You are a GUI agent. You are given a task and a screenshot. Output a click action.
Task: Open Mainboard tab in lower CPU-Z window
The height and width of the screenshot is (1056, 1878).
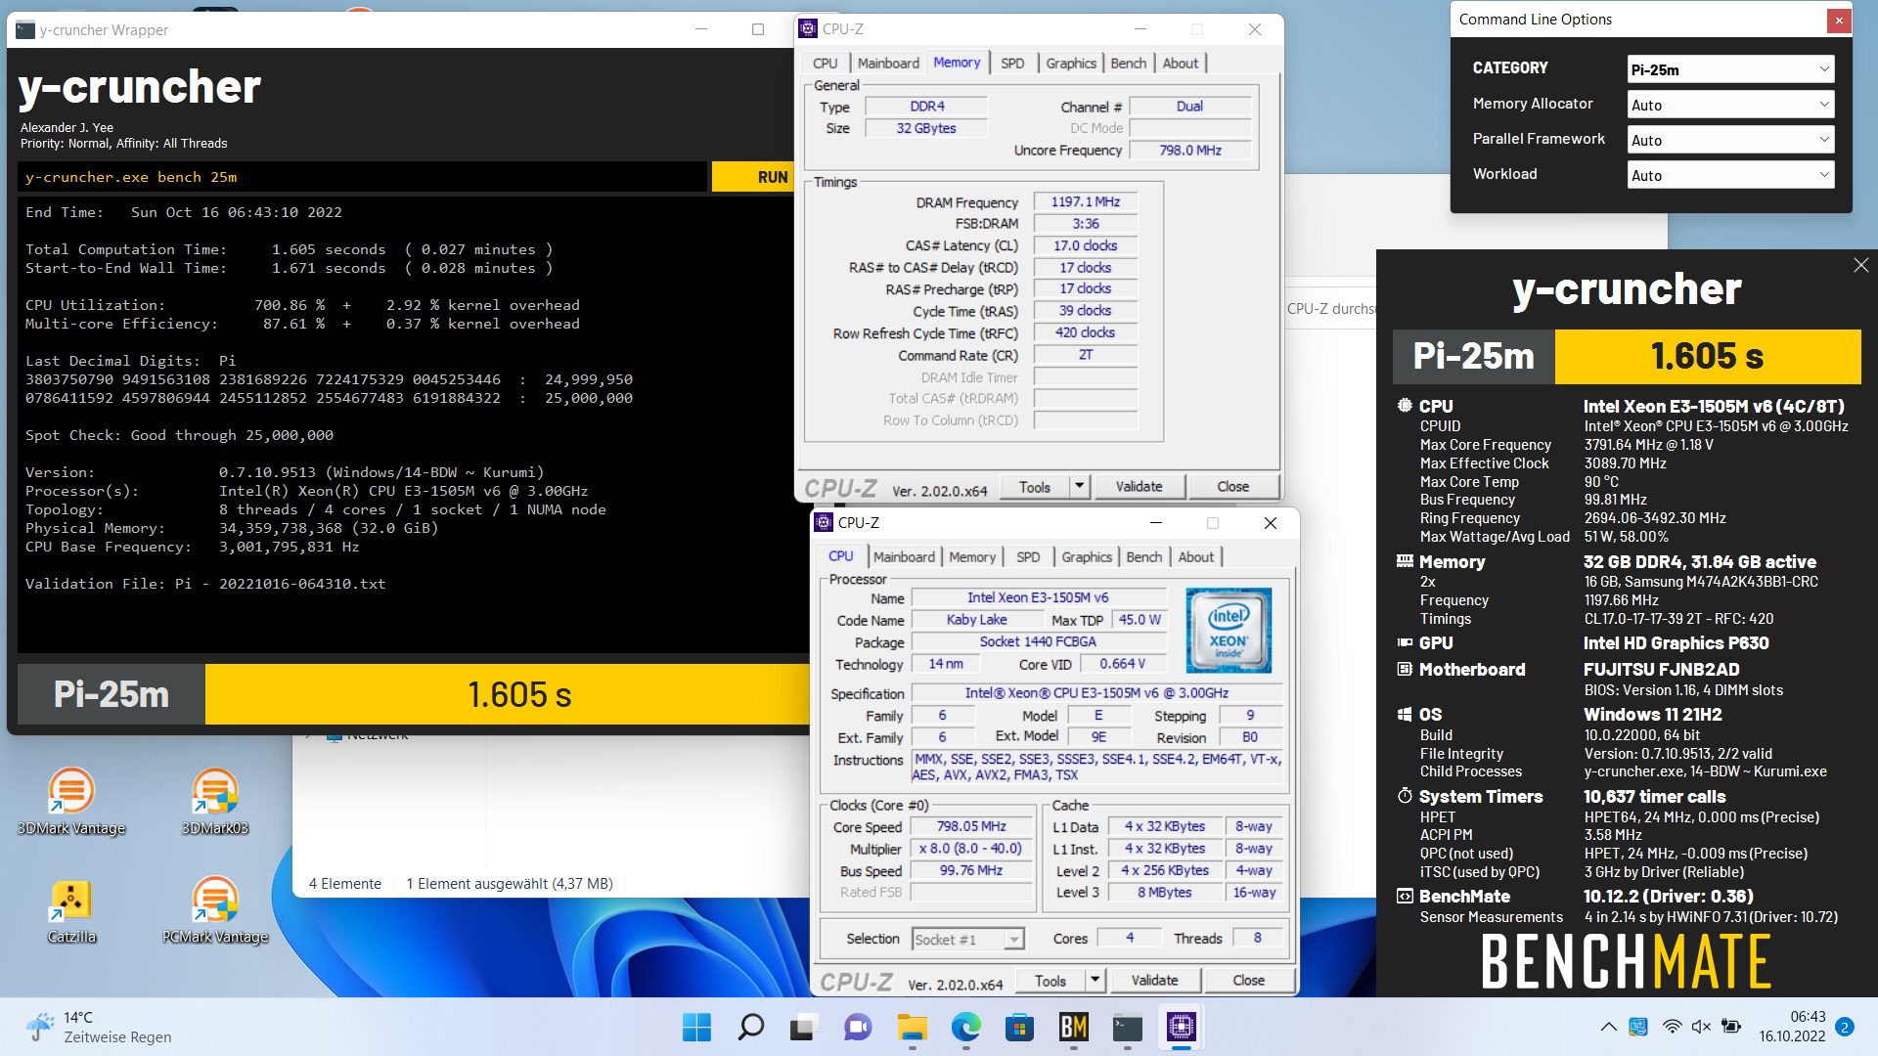pos(904,556)
